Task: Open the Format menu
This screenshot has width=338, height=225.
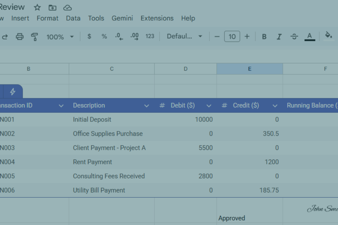Action: click(47, 18)
